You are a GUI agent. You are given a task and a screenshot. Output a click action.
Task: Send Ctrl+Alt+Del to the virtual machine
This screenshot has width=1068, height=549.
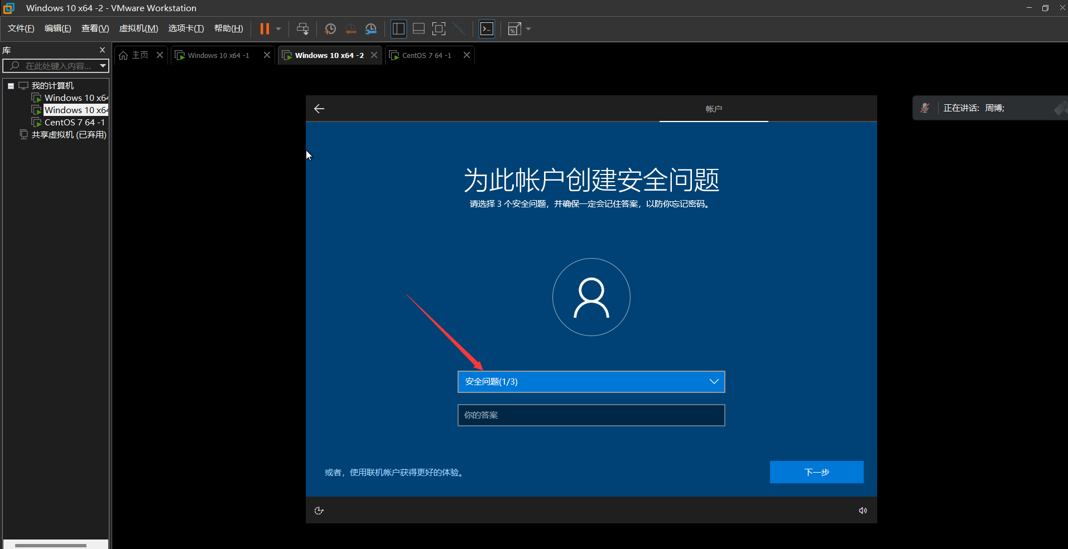pyautogui.click(x=302, y=28)
